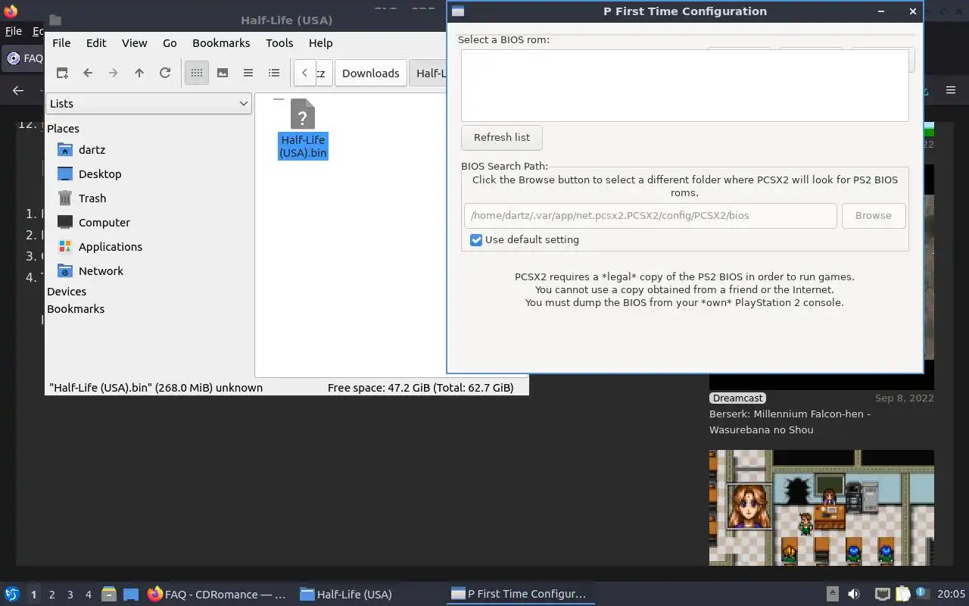This screenshot has height=606, width=969.
Task: Click inside the BIOS rom list box
Action: click(684, 85)
